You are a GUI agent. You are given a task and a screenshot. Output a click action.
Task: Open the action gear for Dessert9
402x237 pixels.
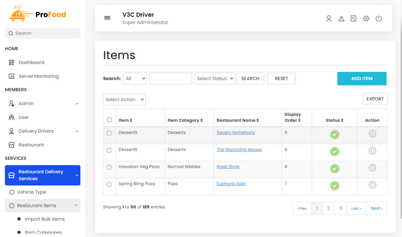(x=372, y=134)
